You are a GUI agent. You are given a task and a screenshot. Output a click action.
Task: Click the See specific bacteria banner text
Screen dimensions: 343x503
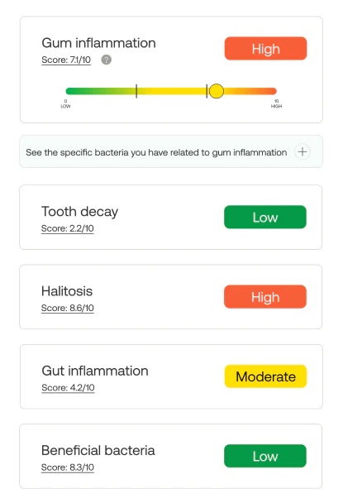click(x=156, y=152)
